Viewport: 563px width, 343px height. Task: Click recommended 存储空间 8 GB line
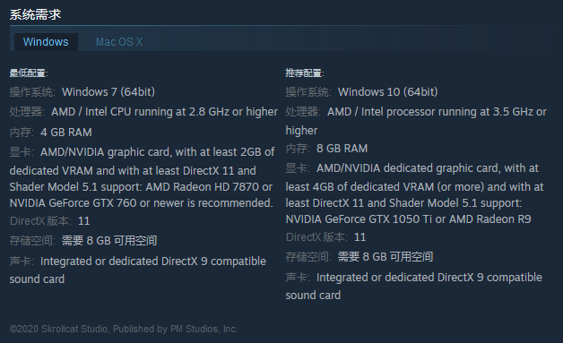tap(359, 257)
